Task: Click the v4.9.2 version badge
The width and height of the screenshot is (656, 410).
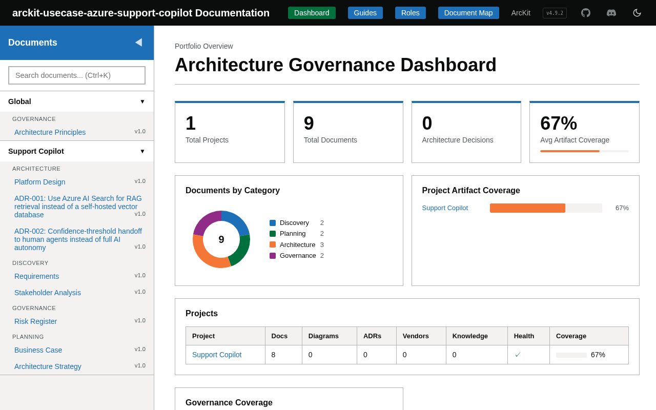Action: click(x=555, y=13)
